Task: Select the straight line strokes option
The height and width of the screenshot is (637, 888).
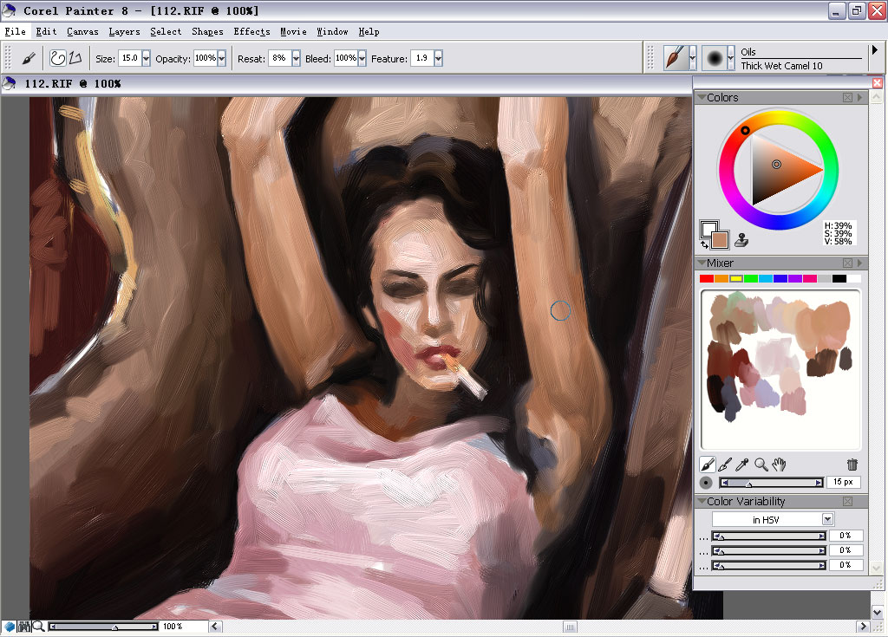Action: click(x=76, y=58)
